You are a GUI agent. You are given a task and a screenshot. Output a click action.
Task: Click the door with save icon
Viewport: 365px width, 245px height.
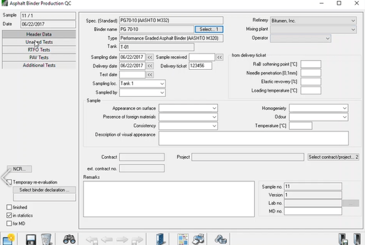click(x=343, y=239)
